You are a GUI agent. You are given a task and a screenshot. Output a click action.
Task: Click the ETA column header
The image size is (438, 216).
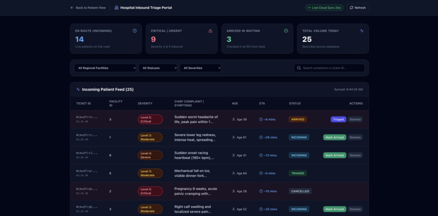click(x=262, y=103)
